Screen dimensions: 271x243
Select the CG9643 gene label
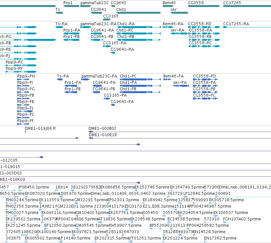[118, 3]
